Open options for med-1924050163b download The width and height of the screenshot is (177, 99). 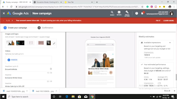[27, 91]
